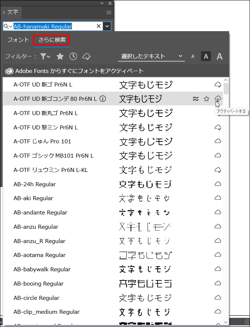Select the smallest sample text size button
Screen dimensions: 250x327
(193, 56)
